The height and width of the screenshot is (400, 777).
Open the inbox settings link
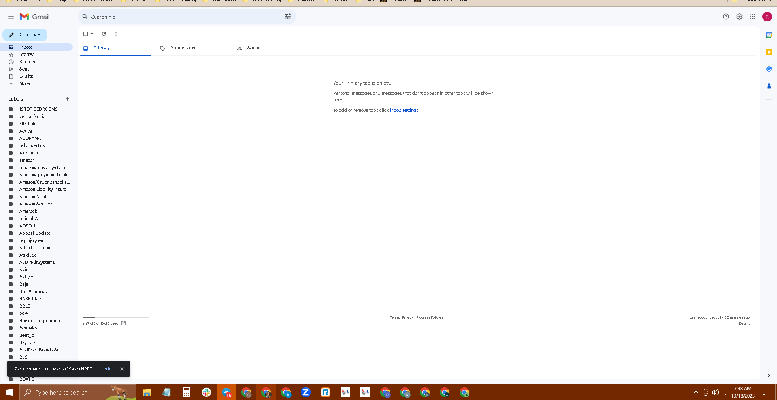(404, 110)
